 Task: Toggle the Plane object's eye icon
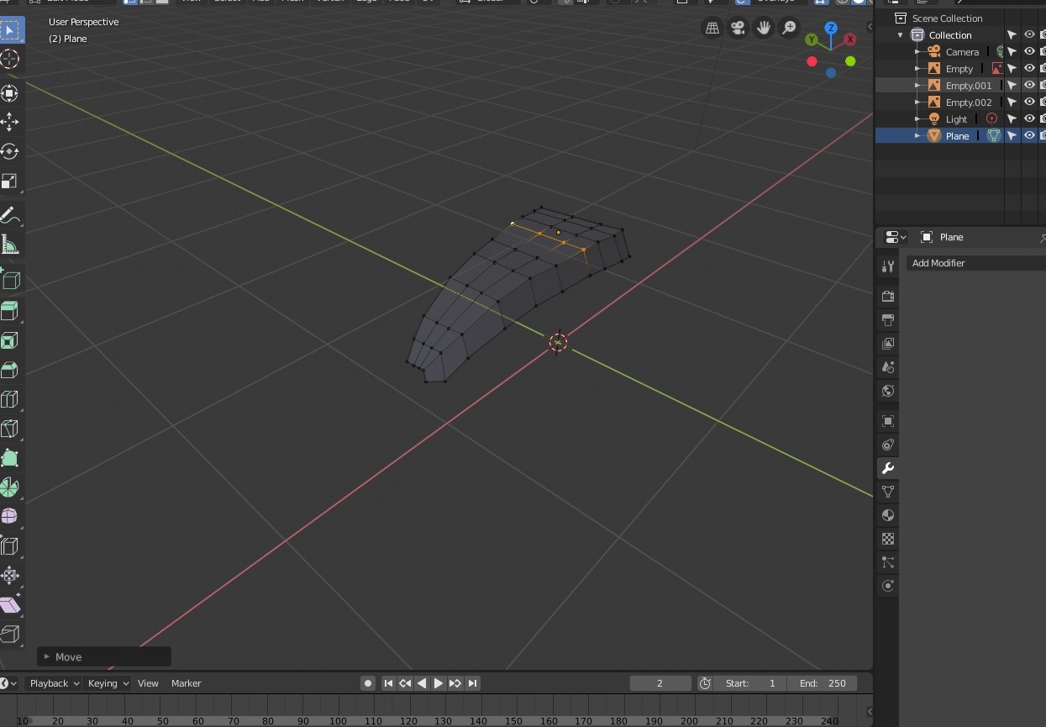point(1029,135)
